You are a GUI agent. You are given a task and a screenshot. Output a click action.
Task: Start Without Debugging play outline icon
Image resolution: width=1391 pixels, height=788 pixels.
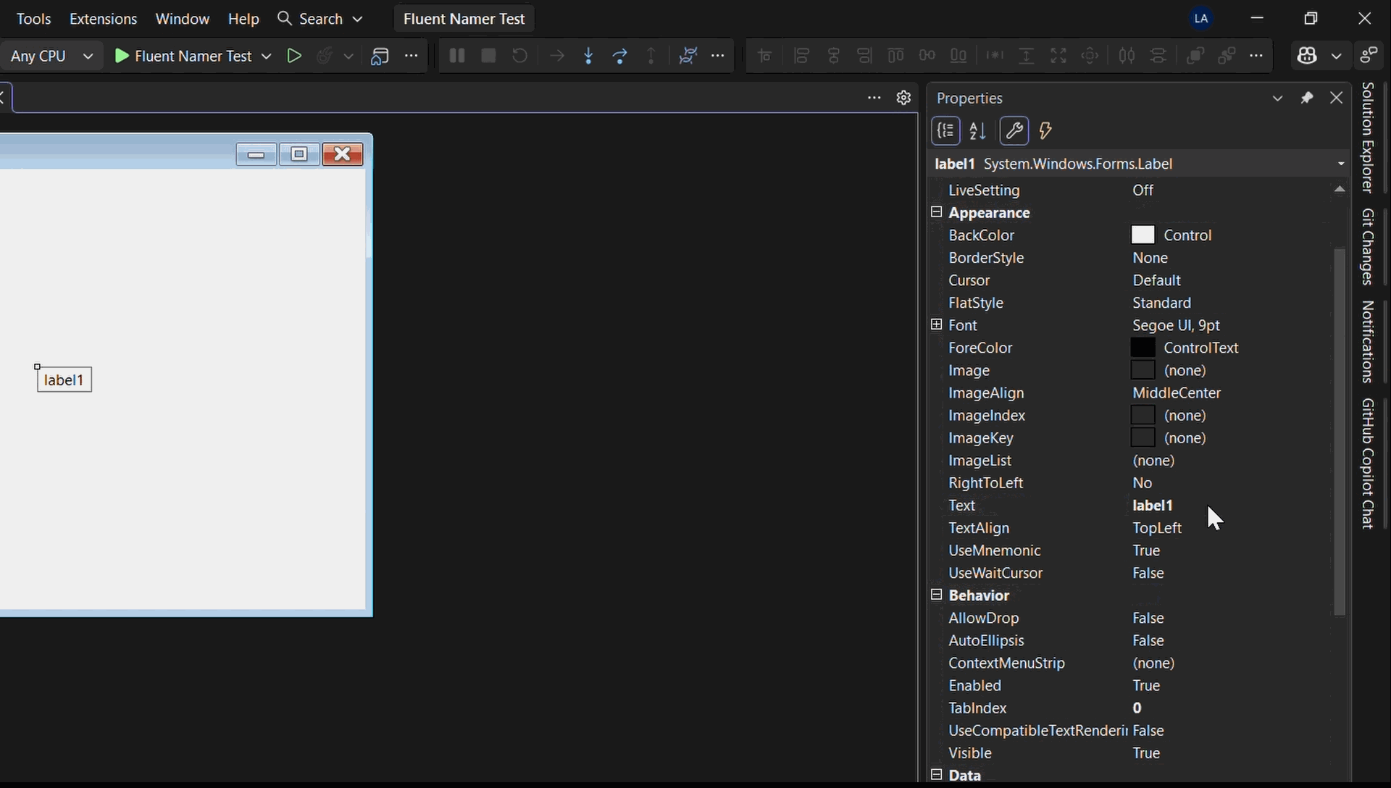[x=293, y=56]
